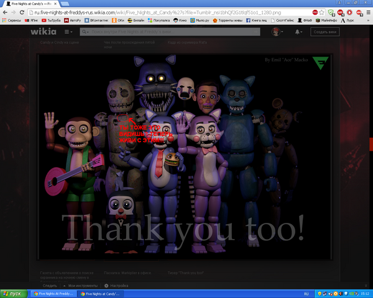Viewport: 373px width, 298px height.
Task: Click the caption Candy и Cindy на сцене
Action: (60, 42)
